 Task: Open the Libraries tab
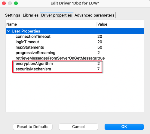[31, 15]
